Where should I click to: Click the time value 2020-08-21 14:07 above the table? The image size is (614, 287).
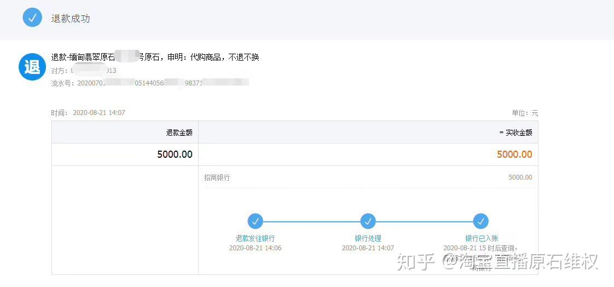(99, 113)
